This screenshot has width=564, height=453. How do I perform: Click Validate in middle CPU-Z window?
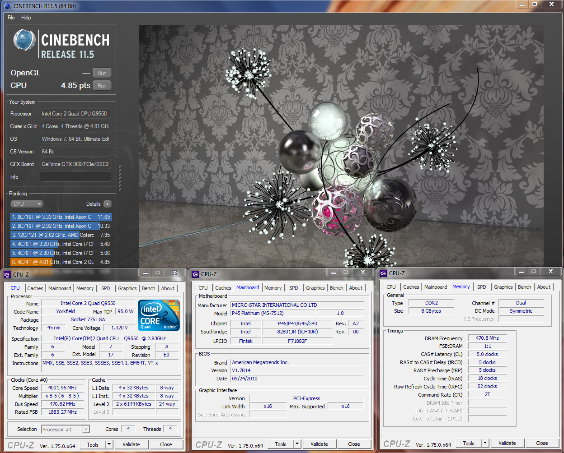(319, 444)
